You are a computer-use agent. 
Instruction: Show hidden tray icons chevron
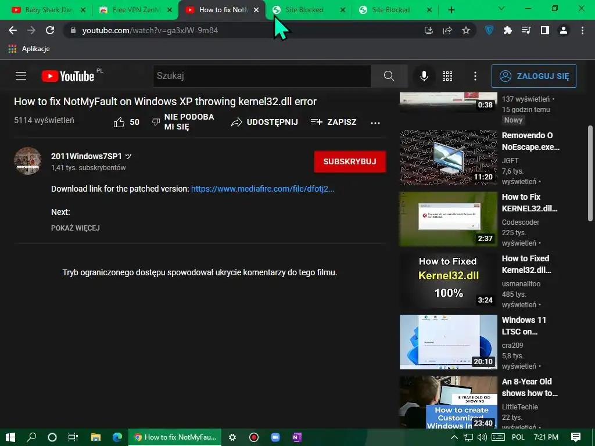454,437
